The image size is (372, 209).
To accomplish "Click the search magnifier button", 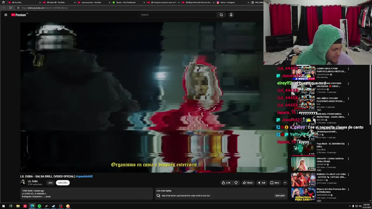I will point(221,15).
